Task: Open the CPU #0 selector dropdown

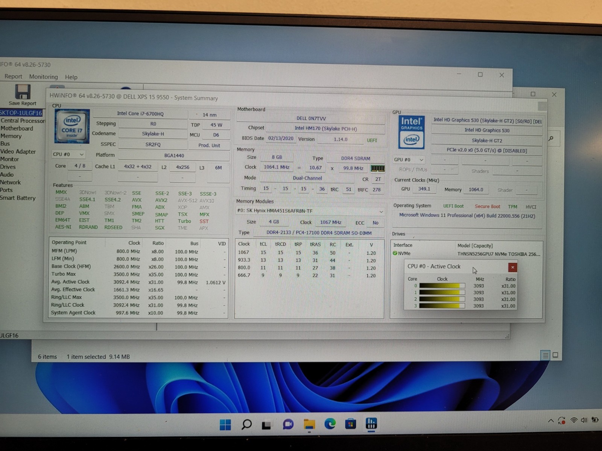Action: [x=68, y=154]
